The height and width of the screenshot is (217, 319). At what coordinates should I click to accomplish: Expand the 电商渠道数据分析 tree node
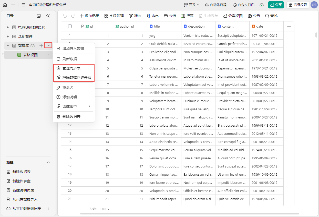tap(8, 27)
